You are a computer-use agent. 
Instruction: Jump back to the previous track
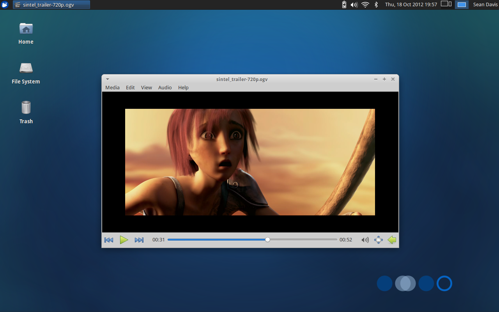(x=108, y=240)
